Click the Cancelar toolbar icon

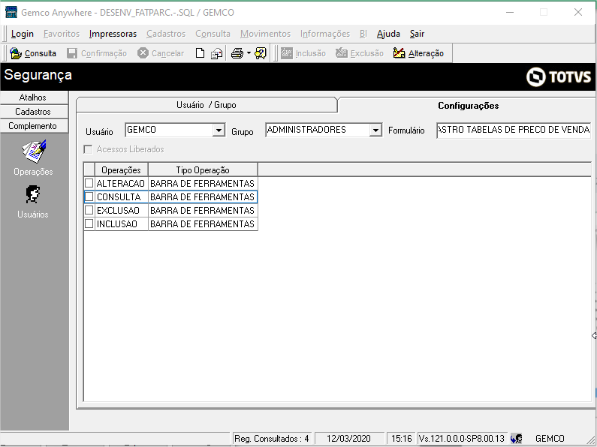pyautogui.click(x=143, y=53)
